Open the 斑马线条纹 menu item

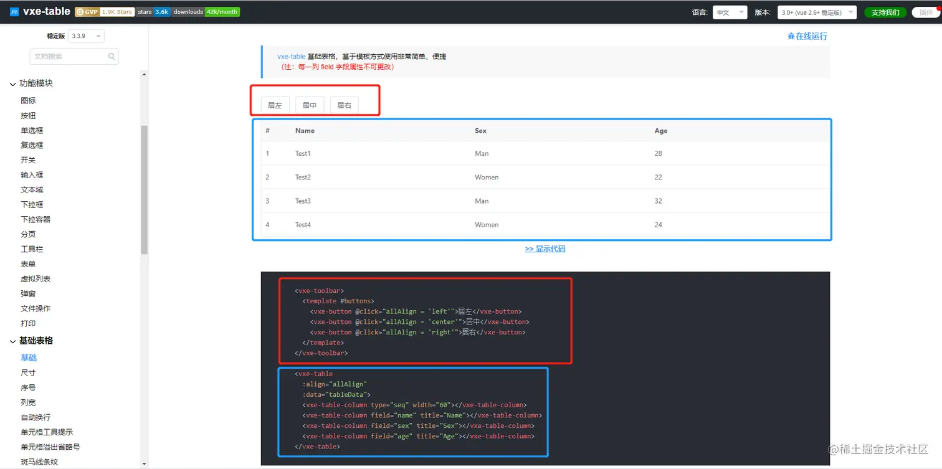pyautogui.click(x=39, y=462)
